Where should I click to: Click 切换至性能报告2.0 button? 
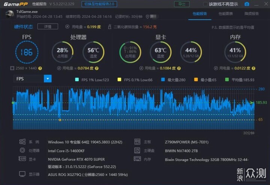pos(99,4)
